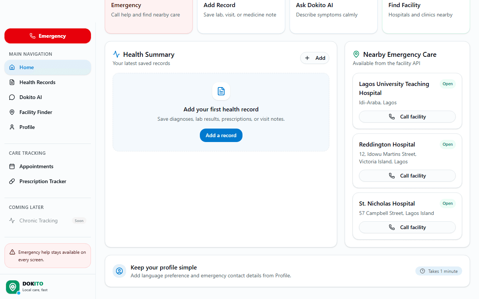
Task: Click the profile avatar icon in the Keep your profile simple card
Action: pyautogui.click(x=119, y=271)
